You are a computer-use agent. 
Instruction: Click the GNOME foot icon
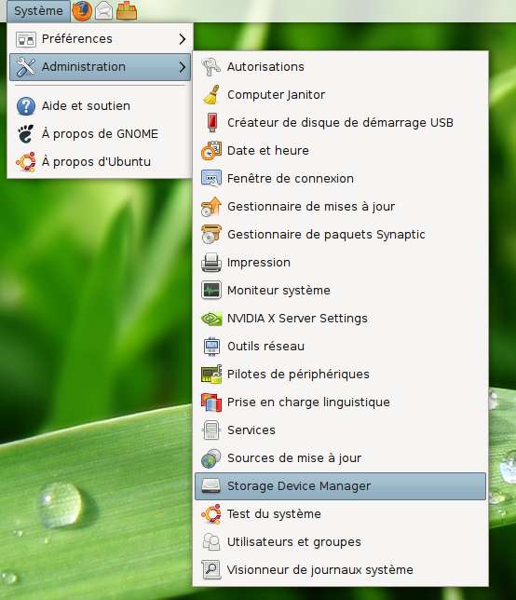(x=26, y=134)
